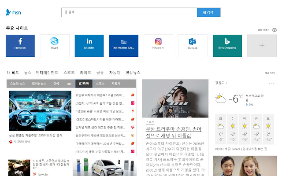Open the Facebook site tile
The width and height of the screenshot is (282, 176).
pos(20,46)
